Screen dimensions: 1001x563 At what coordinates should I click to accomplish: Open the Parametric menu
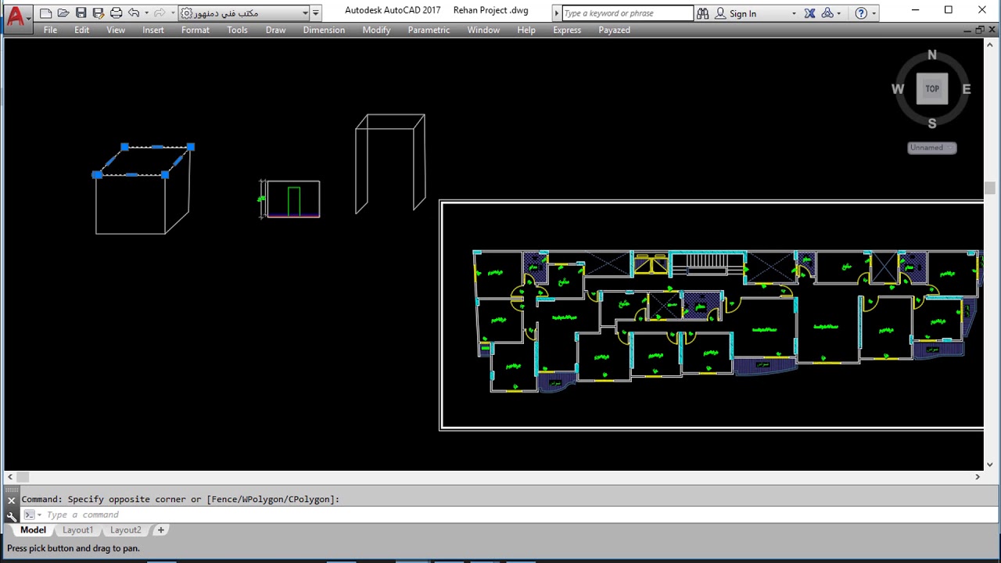point(429,30)
